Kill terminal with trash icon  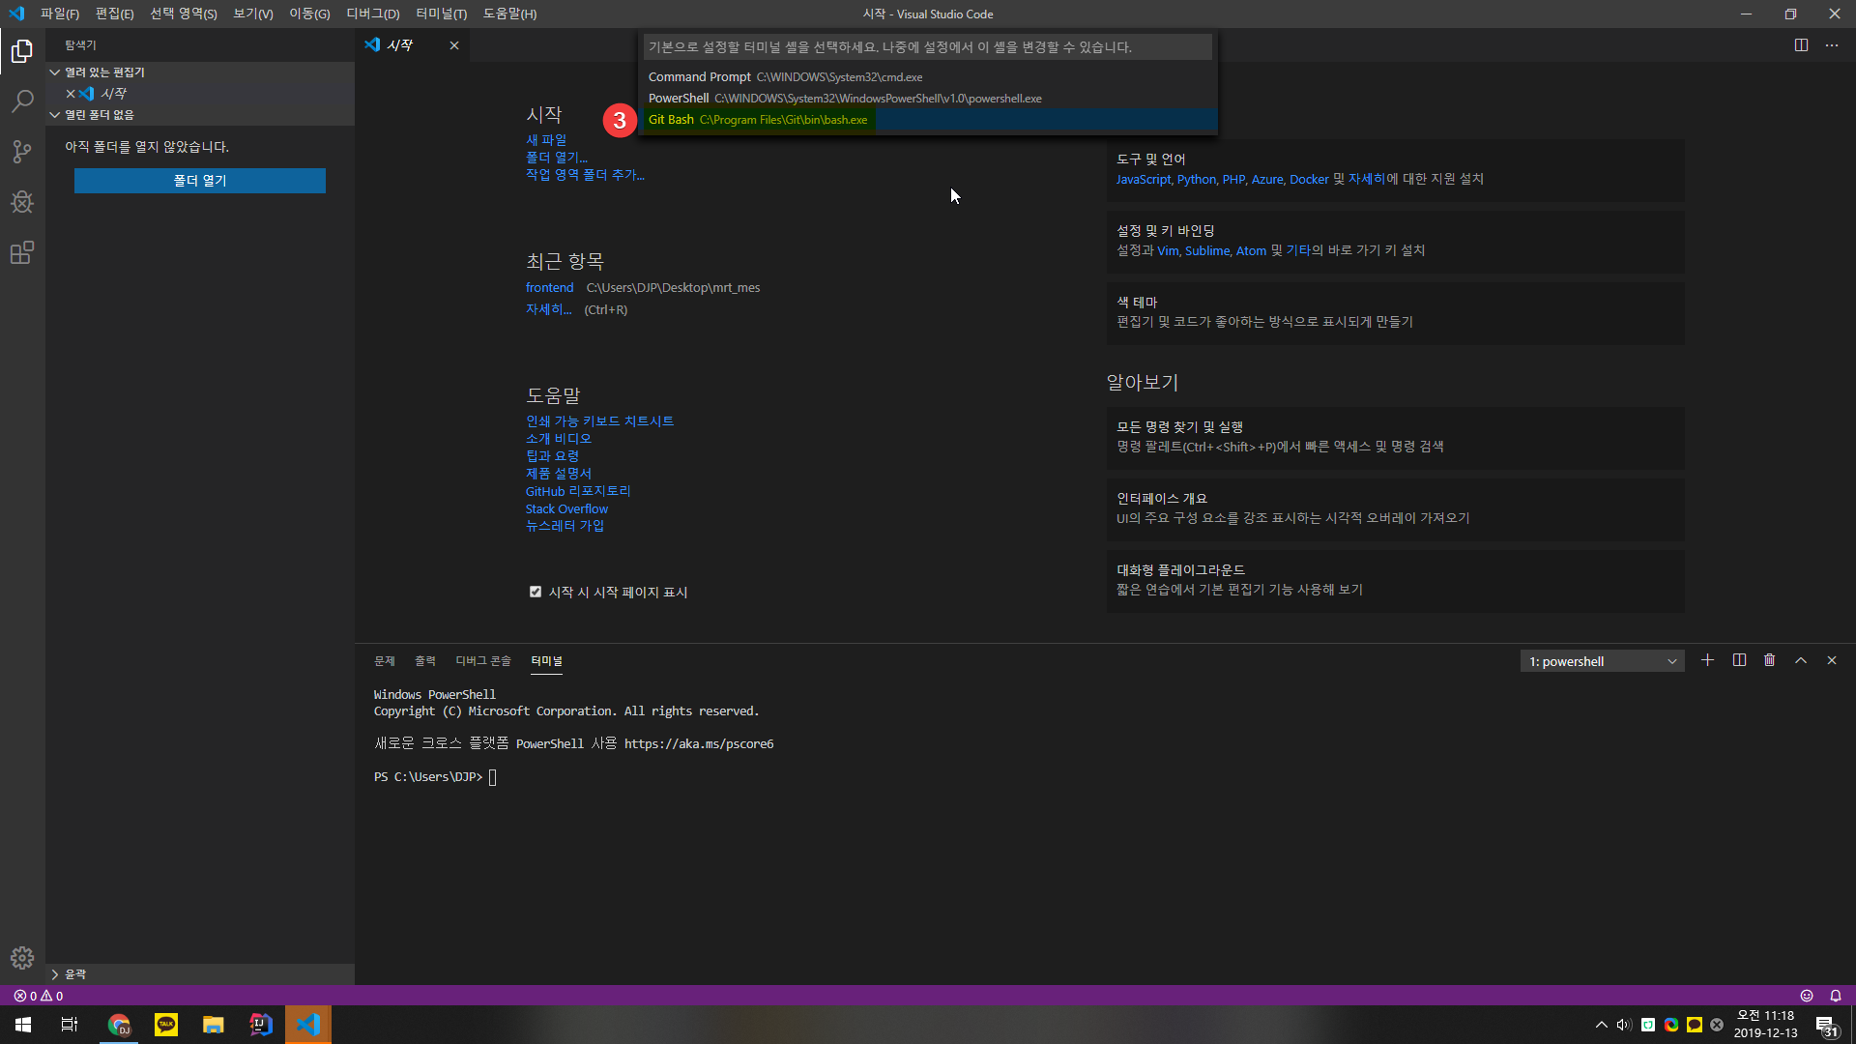(x=1769, y=660)
